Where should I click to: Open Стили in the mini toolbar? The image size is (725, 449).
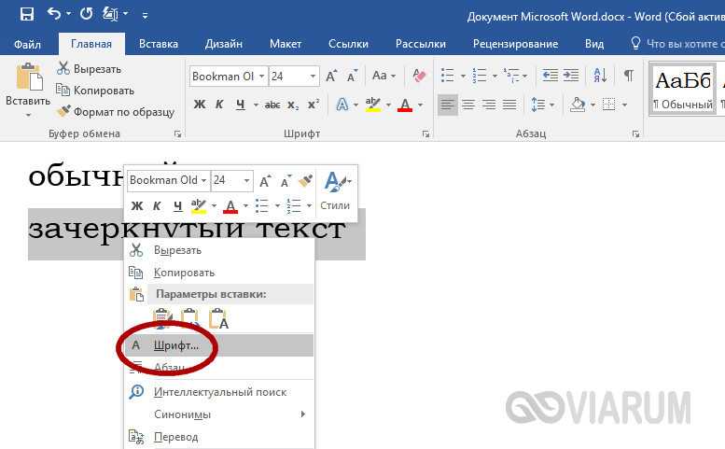point(336,191)
